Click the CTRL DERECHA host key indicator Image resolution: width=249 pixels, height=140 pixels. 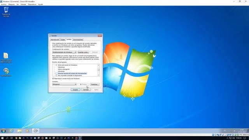point(244,135)
